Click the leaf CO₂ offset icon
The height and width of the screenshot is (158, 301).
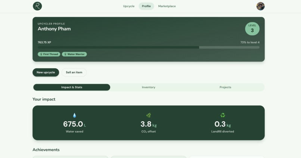149,115
